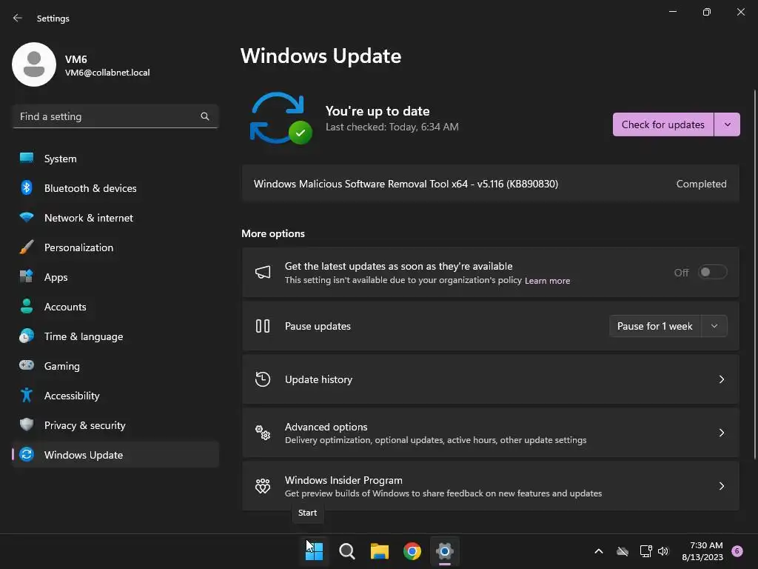Open File Explorer from taskbar

tap(380, 551)
